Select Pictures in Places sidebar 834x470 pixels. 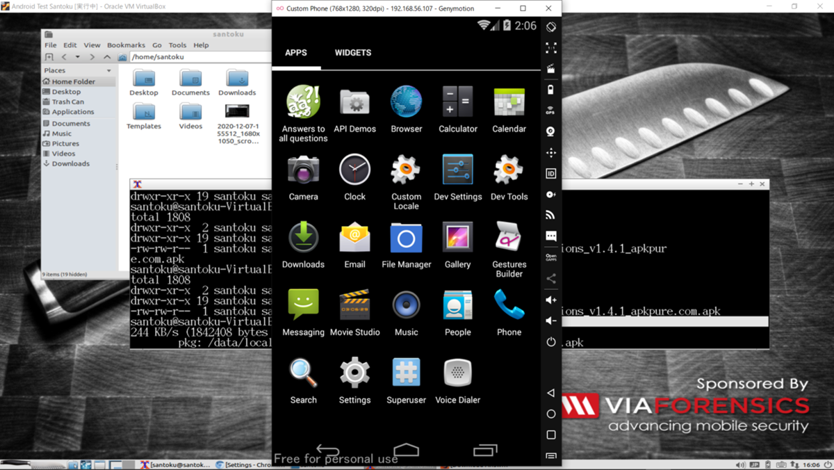[79, 143]
